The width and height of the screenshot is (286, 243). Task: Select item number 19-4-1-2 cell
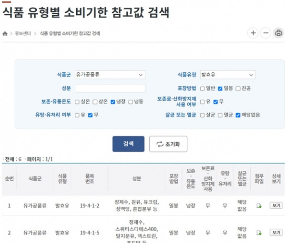90,206
